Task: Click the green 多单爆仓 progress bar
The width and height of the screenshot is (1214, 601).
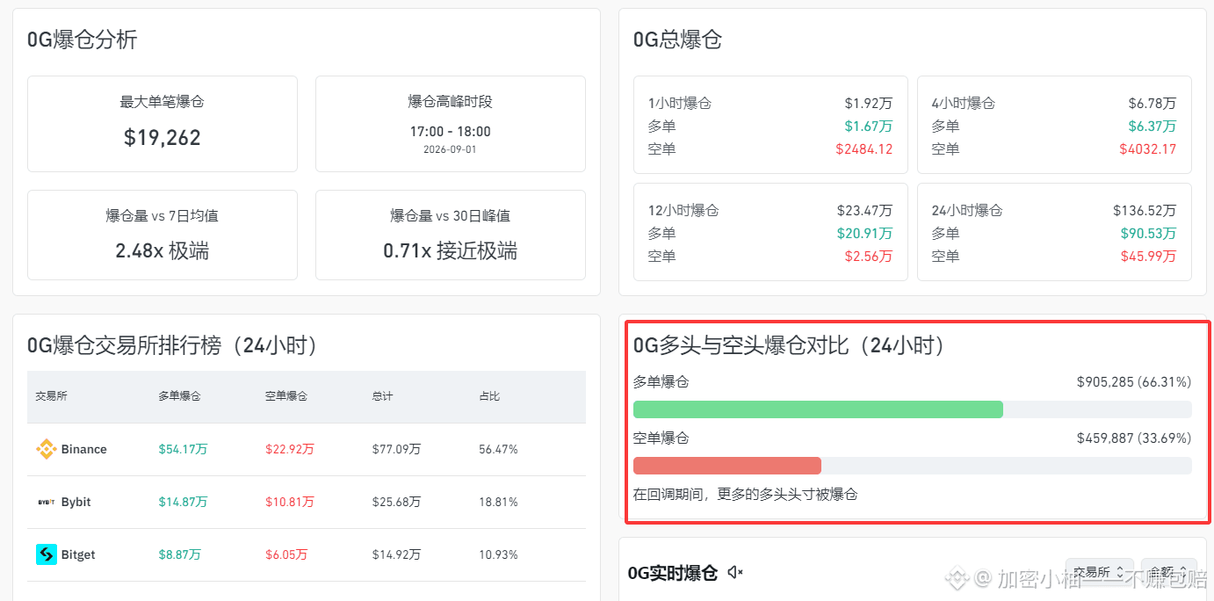Action: point(818,409)
